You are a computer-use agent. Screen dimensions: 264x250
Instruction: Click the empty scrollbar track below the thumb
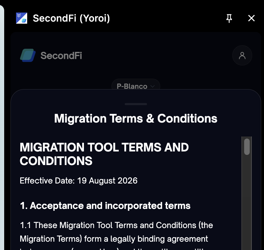click(x=247, y=202)
